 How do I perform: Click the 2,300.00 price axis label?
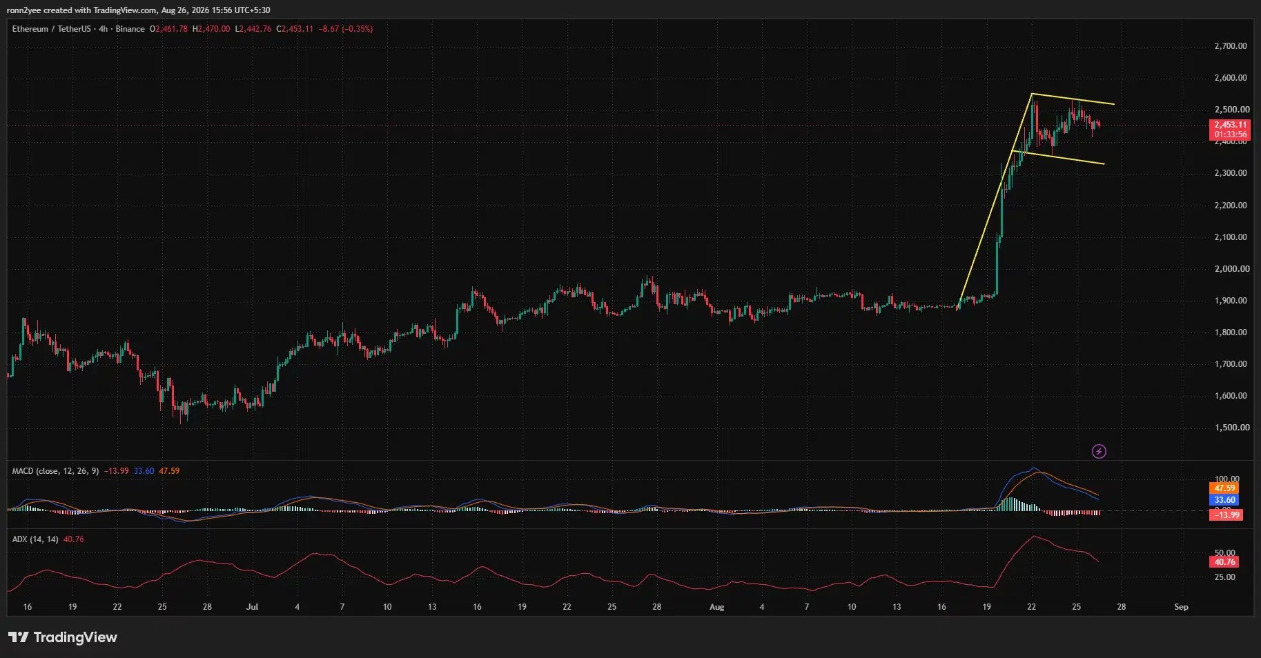(1231, 173)
